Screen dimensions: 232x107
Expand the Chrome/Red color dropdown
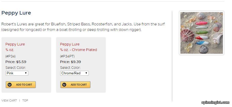[x=74, y=73]
